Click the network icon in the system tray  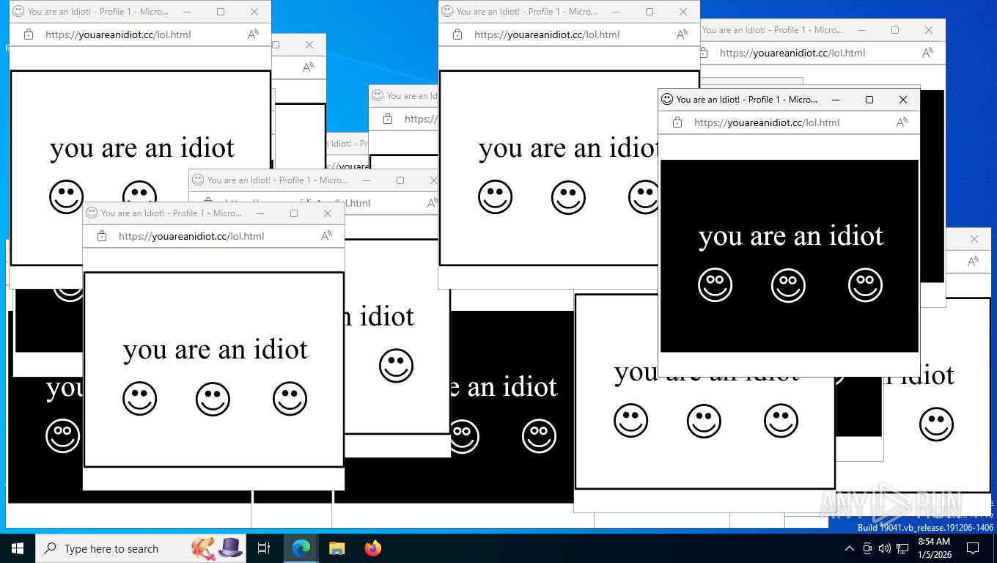click(x=902, y=548)
